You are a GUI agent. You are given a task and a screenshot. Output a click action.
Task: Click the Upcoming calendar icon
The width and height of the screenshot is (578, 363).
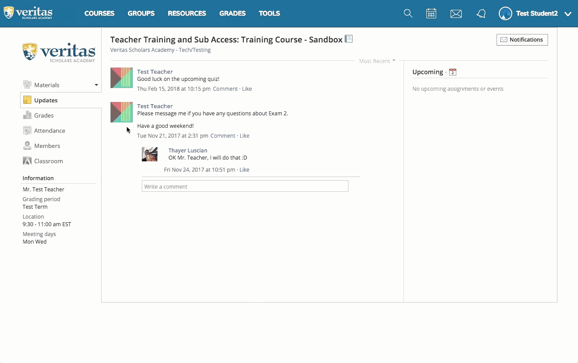pos(453,72)
